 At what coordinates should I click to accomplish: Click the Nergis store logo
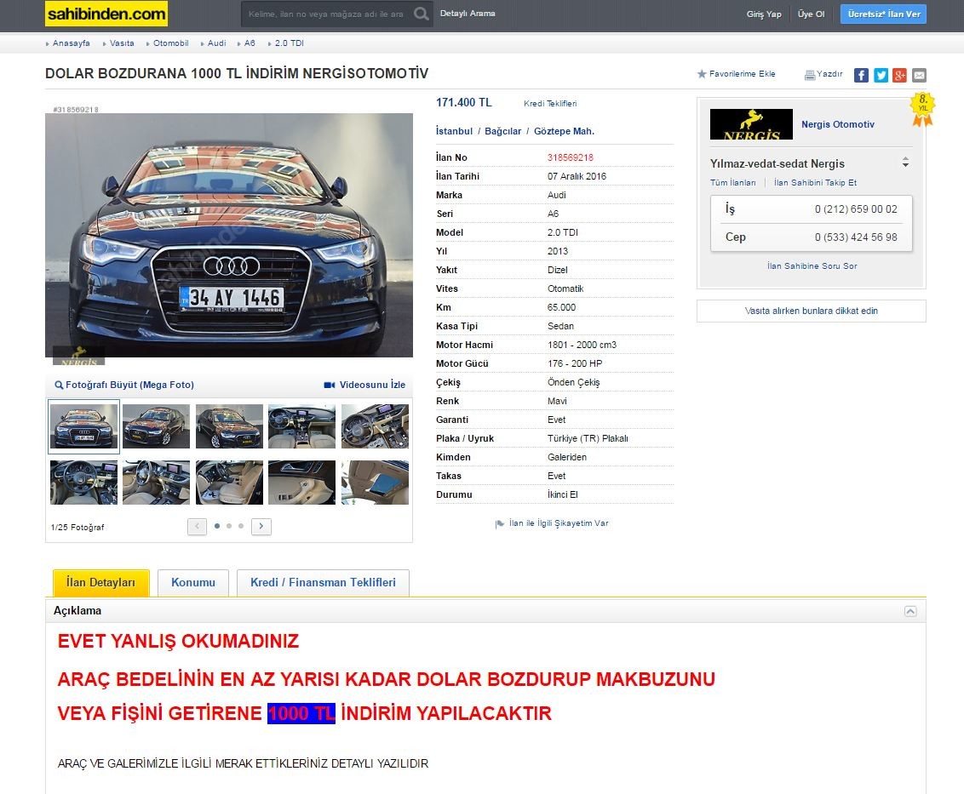point(751,124)
